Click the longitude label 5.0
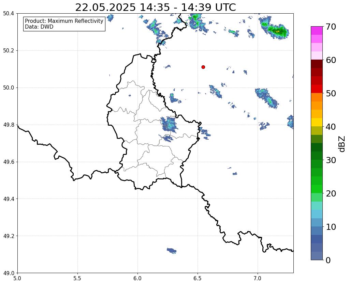 point(17,278)
